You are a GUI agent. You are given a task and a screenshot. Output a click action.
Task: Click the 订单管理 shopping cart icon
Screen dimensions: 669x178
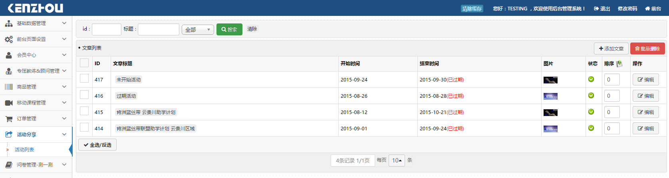tap(9, 119)
